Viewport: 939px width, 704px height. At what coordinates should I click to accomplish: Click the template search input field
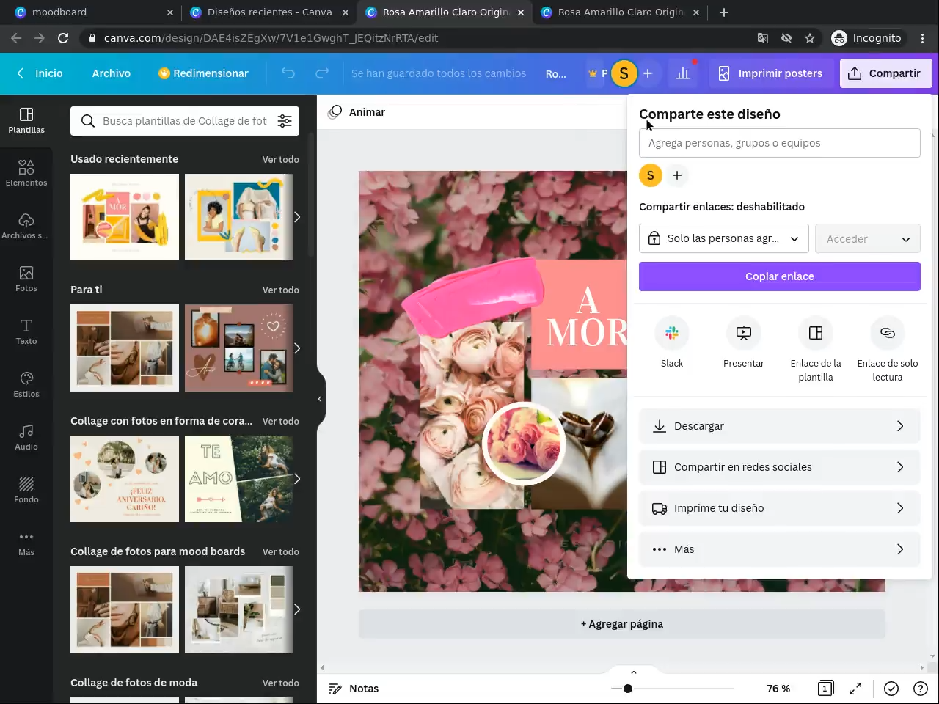click(185, 121)
